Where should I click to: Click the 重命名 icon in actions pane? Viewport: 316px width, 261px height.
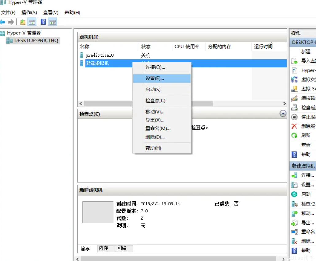pos(295,232)
